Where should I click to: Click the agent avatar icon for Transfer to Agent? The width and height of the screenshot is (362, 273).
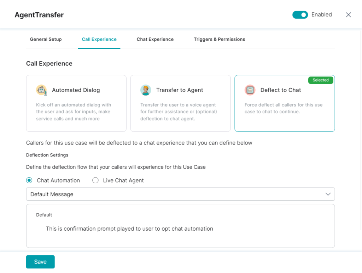pyautogui.click(x=146, y=90)
